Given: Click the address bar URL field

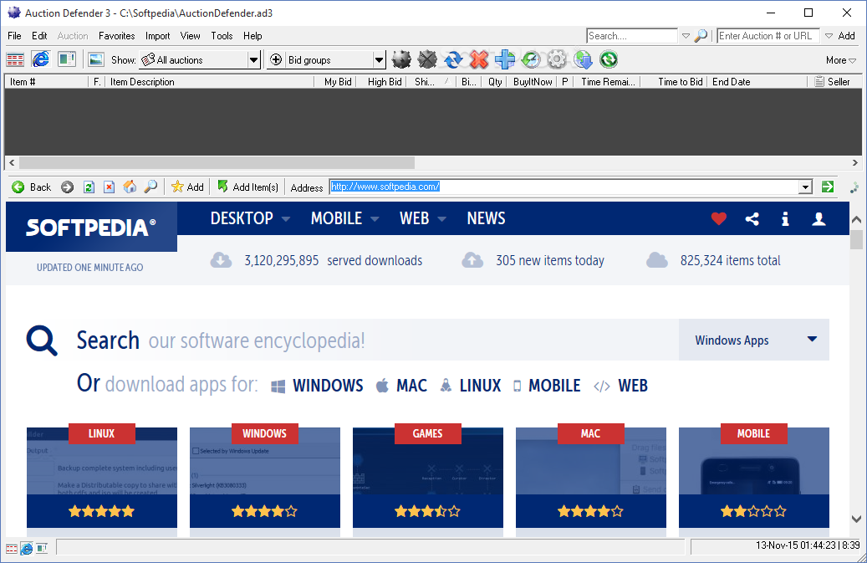Looking at the screenshot, I should (564, 187).
